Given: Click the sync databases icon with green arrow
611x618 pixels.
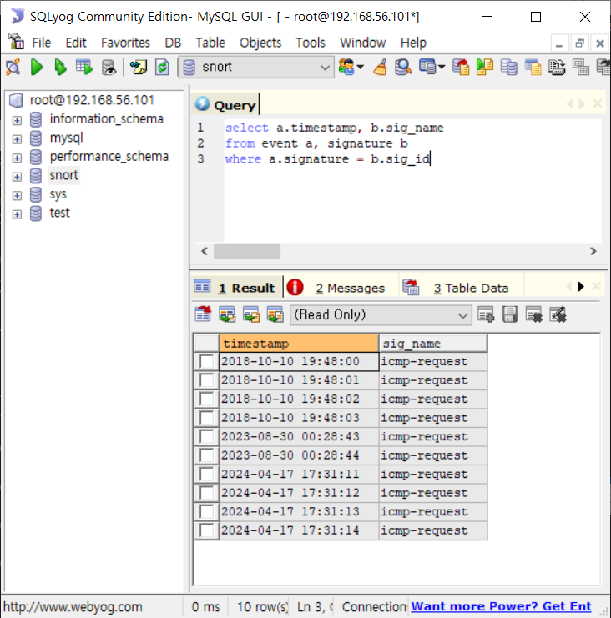Looking at the screenshot, I should (x=485, y=67).
